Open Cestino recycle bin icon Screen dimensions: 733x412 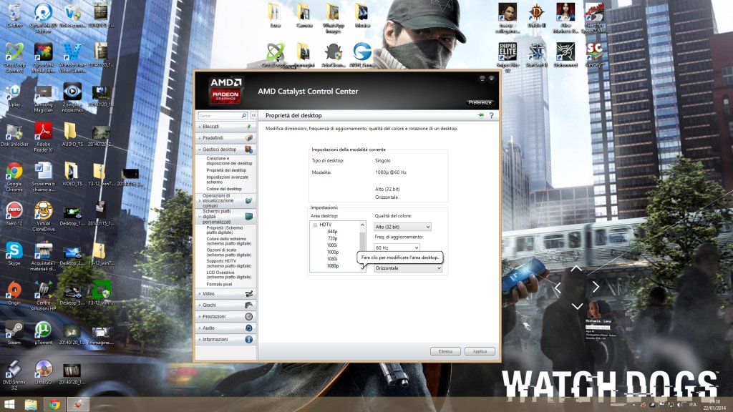(14, 16)
